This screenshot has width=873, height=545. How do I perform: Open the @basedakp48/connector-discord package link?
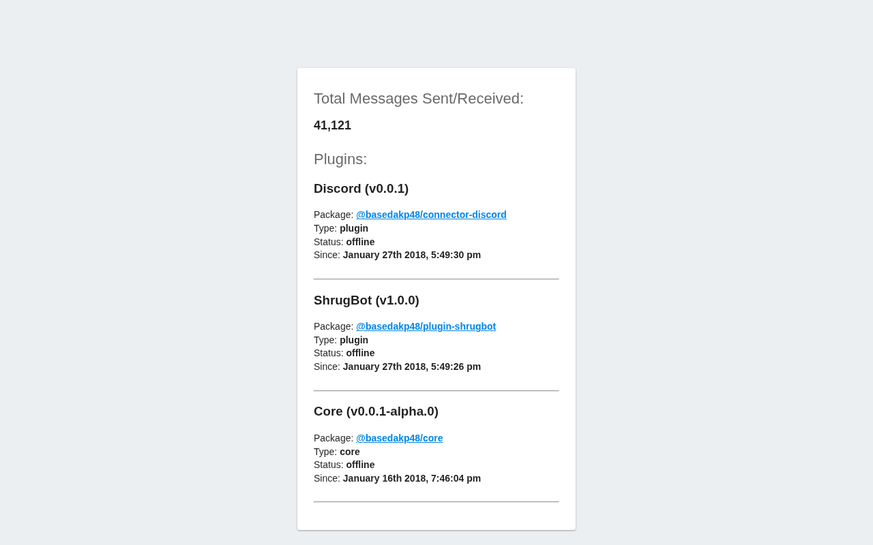(x=431, y=215)
